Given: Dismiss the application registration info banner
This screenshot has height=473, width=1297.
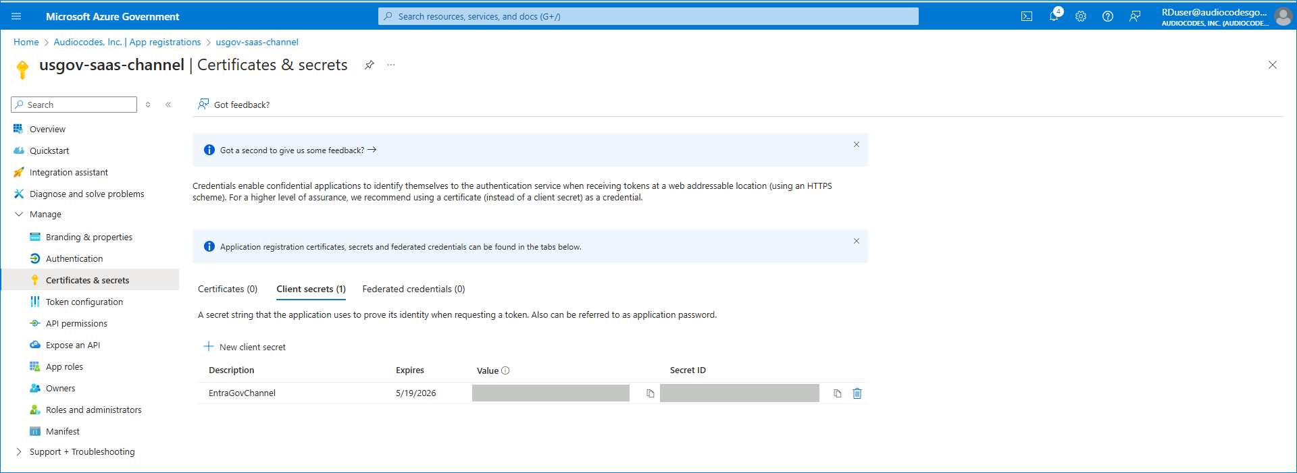Looking at the screenshot, I should coord(857,241).
